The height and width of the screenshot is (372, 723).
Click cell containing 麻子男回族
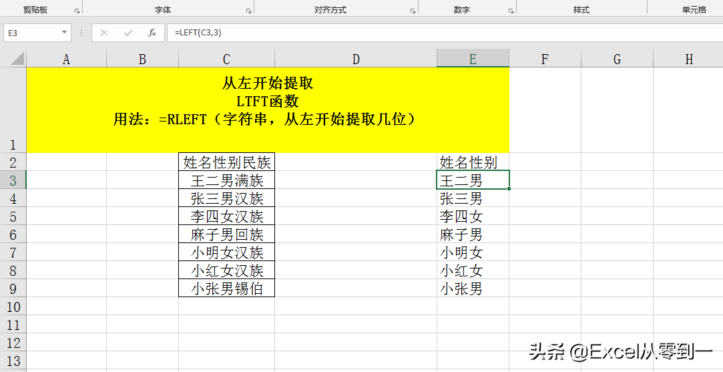click(x=226, y=234)
